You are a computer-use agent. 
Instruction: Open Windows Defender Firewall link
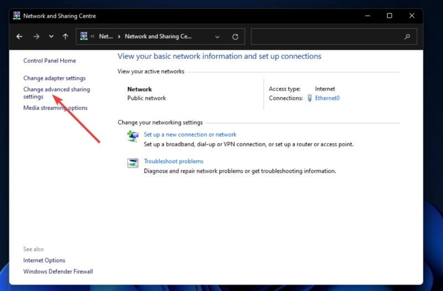tap(58, 272)
